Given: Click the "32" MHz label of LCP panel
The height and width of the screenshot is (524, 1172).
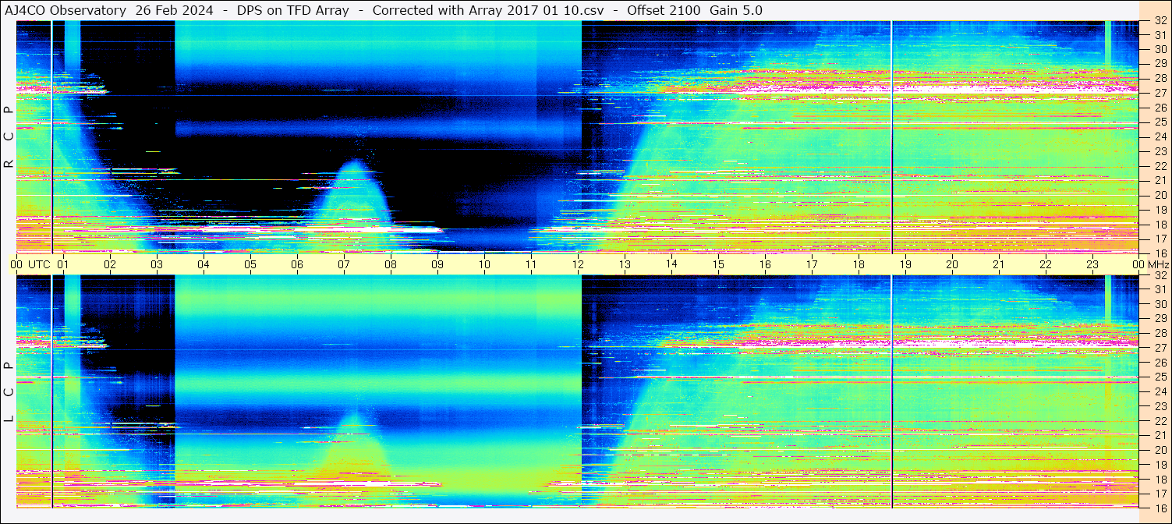Looking at the screenshot, I should coord(1160,275).
